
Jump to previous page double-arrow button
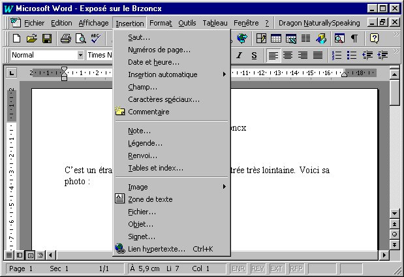[x=394, y=224]
